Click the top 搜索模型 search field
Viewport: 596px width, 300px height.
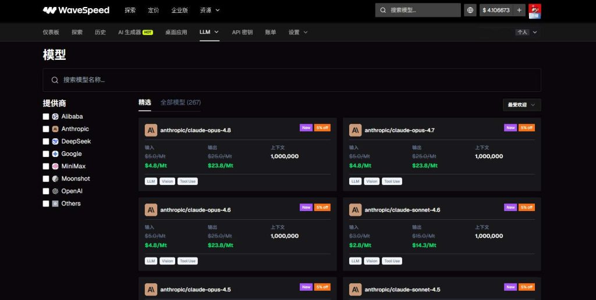(418, 10)
